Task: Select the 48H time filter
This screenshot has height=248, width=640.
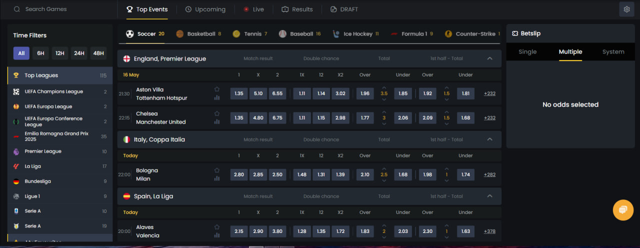Action: tap(98, 53)
